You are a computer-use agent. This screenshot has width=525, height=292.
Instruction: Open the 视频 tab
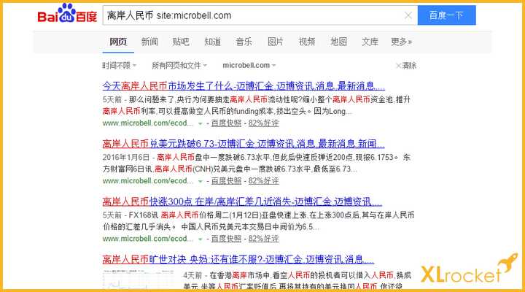307,42
